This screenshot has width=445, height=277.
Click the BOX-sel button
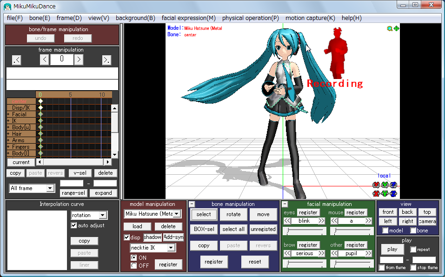pos(204,229)
